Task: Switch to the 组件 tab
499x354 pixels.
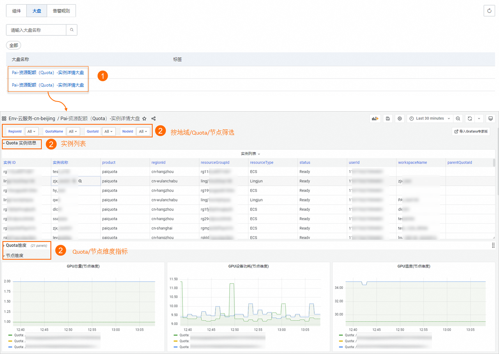Action: (x=16, y=11)
